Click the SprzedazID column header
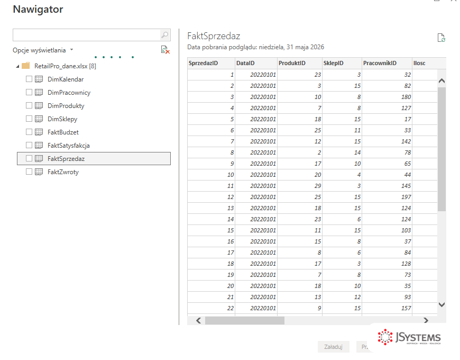 pyautogui.click(x=211, y=63)
